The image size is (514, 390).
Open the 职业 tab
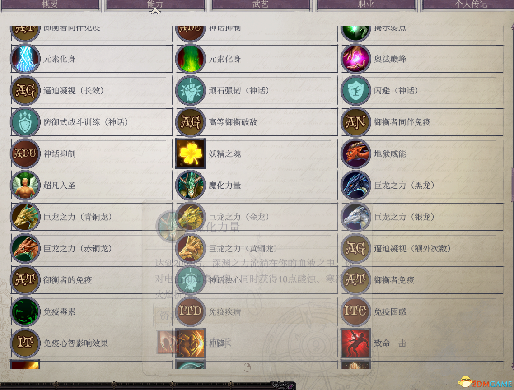pyautogui.click(x=366, y=4)
